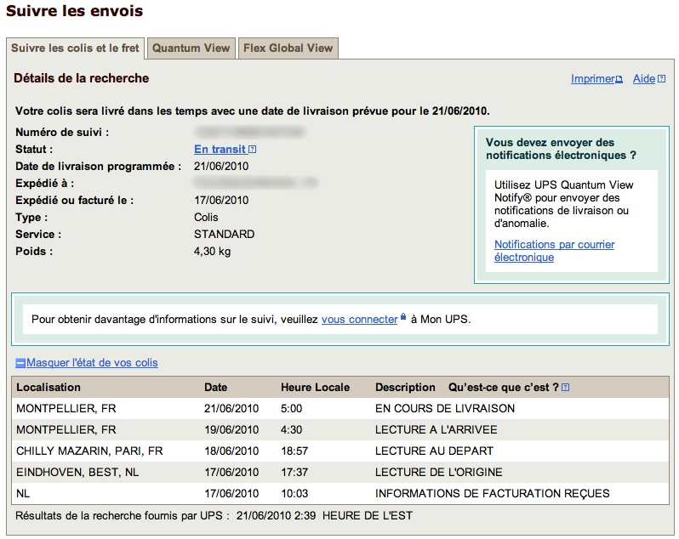Click the En transit status link
This screenshot has width=679, height=539.
coord(220,150)
